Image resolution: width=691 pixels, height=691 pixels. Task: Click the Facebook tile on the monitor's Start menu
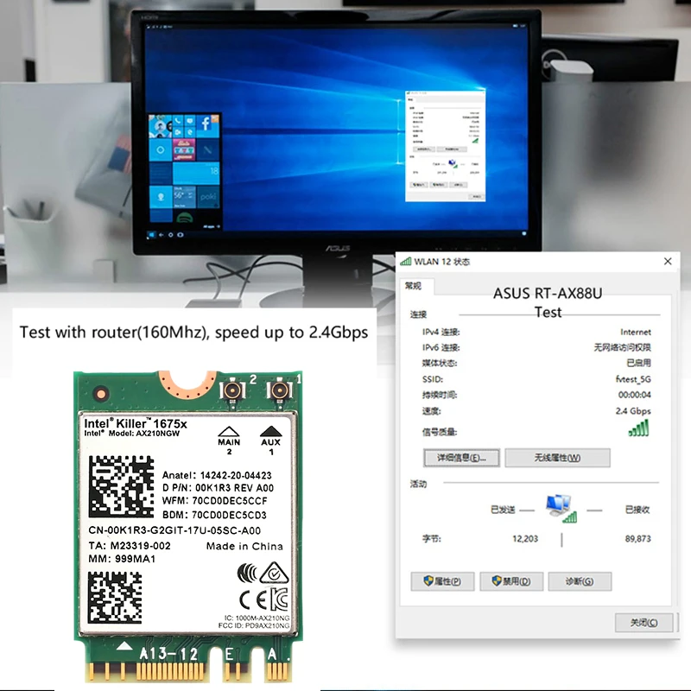(x=207, y=126)
